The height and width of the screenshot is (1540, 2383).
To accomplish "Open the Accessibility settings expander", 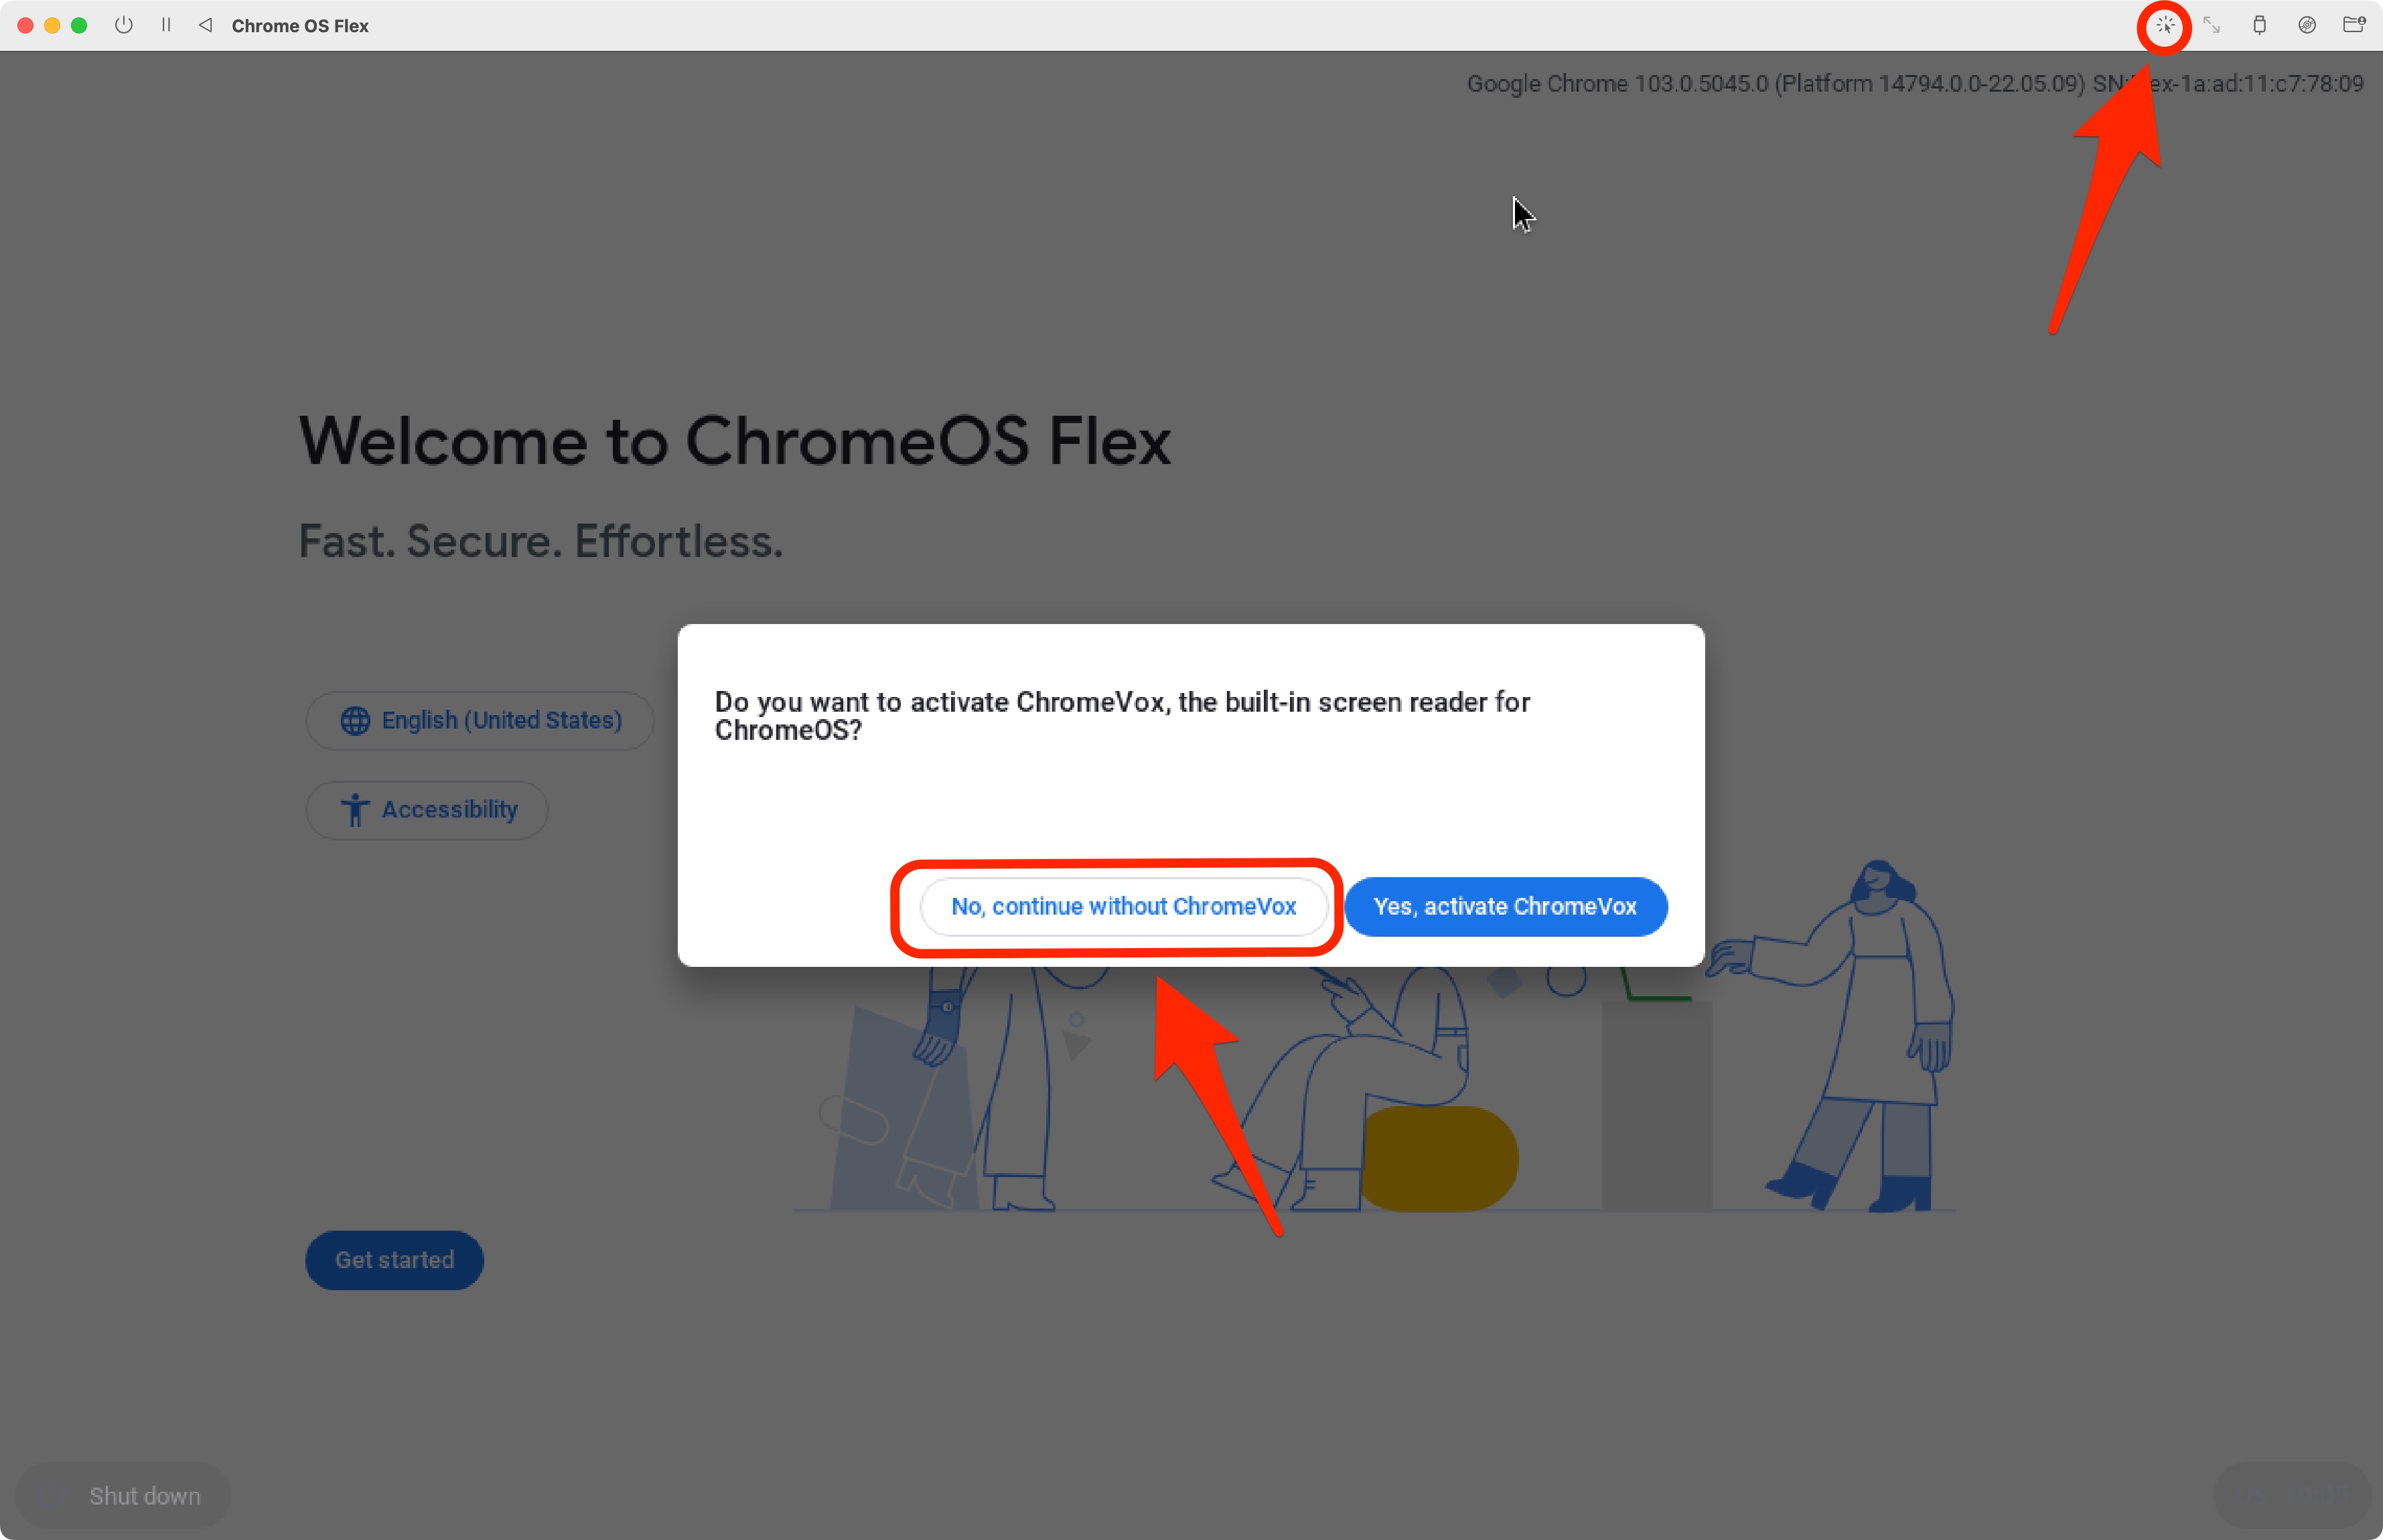I will click(x=431, y=807).
